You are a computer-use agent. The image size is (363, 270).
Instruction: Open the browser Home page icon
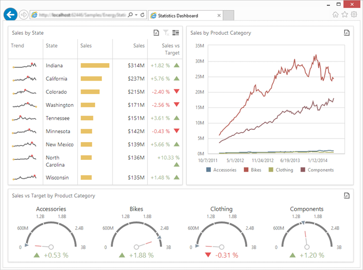tap(335, 15)
